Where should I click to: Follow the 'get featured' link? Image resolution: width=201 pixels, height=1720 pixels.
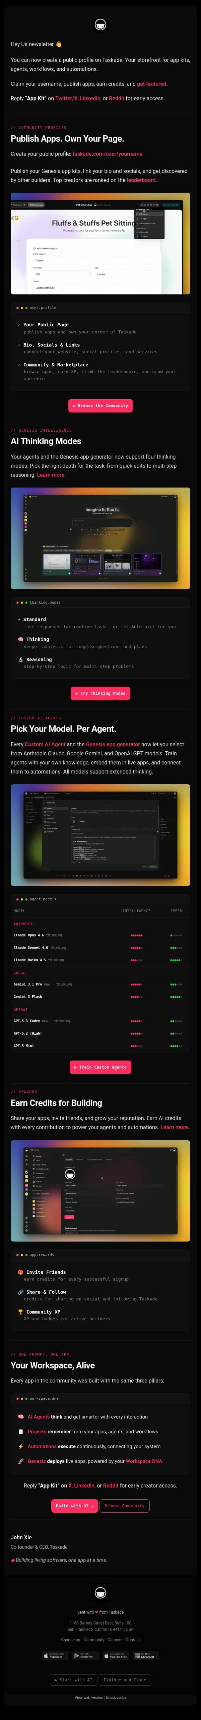click(152, 84)
